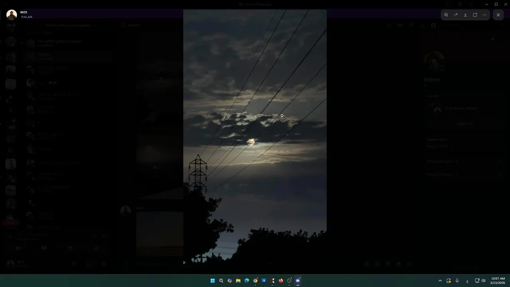Click the 9:16 AM timestamp
Image resolution: width=510 pixels, height=287 pixels.
tap(27, 17)
